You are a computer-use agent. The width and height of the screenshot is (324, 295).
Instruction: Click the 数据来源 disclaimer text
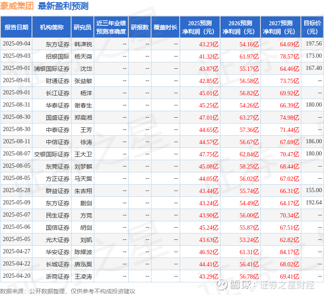68,291
